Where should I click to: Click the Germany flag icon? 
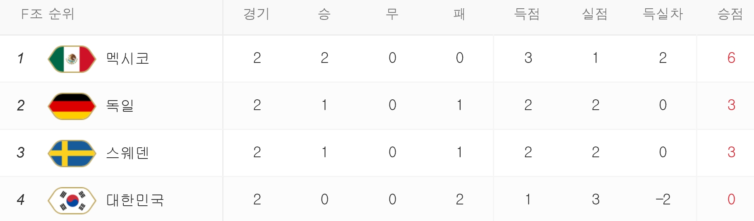[x=72, y=106]
